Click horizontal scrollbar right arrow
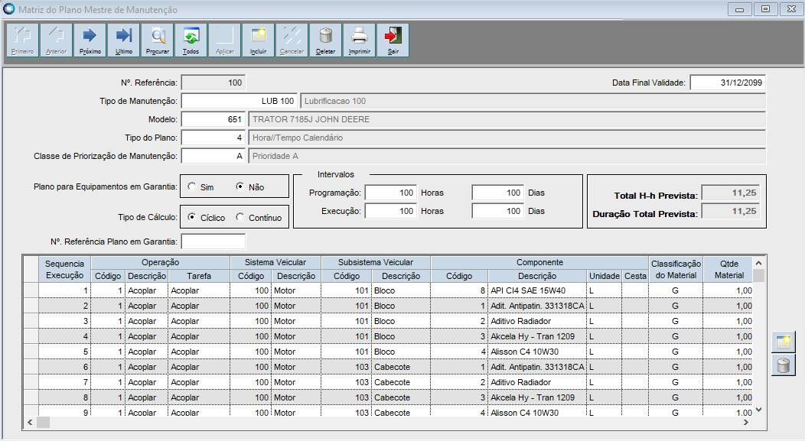Image resolution: width=805 pixels, height=441 pixels. pos(746,422)
